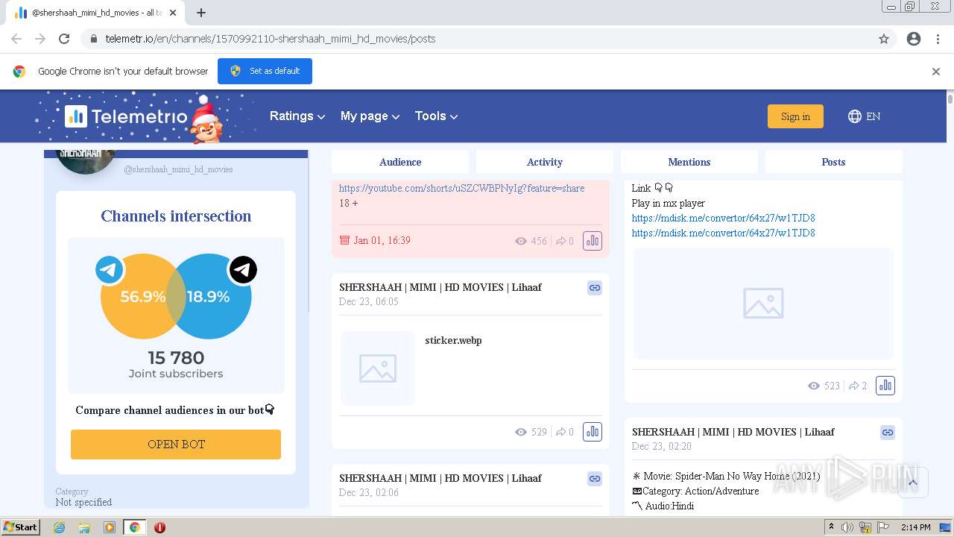Open statistics for the sticker.webp post
Image resolution: width=954 pixels, height=537 pixels.
(593, 432)
